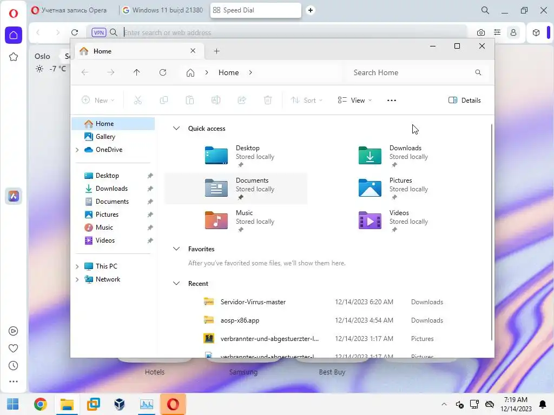Screen dimensions: 554x415
Task: Expand This PC tree node
Action: [x=77, y=266]
